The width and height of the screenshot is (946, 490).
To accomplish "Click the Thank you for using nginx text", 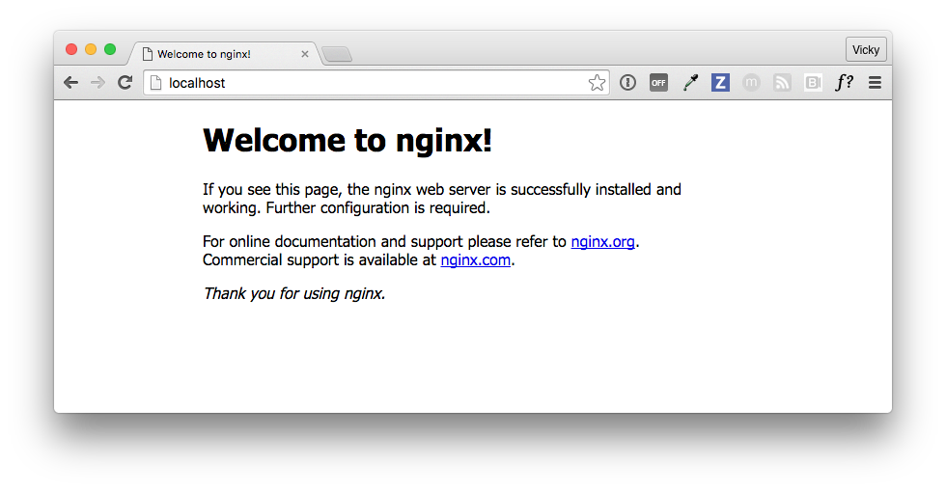I will 293,293.
